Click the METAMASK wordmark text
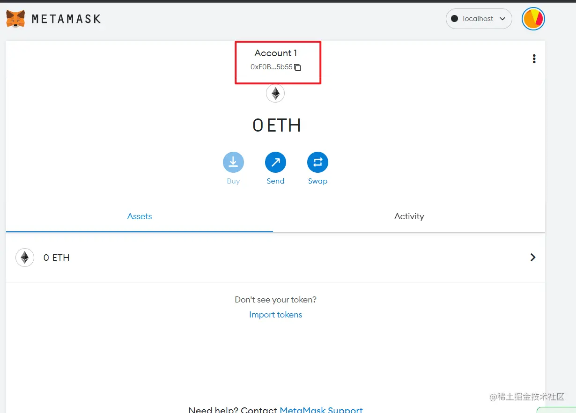This screenshot has height=413, width=576. click(x=66, y=19)
